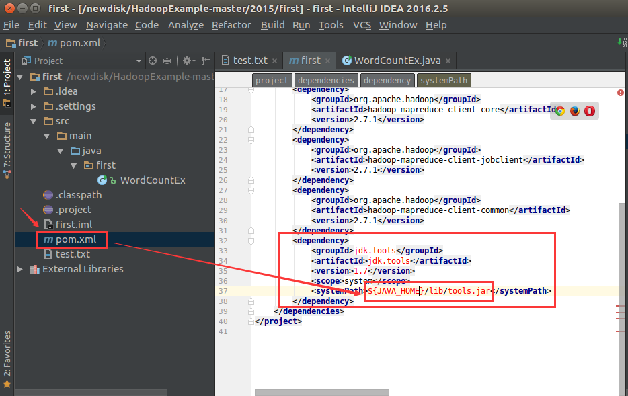
Task: Open the Refactor menu
Action: 231,25
